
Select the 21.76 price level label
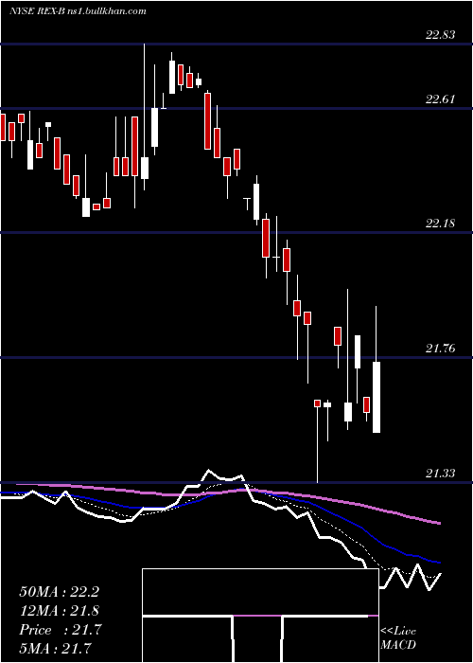tap(441, 349)
